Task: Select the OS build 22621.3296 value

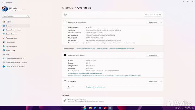Action: [x=90, y=68]
